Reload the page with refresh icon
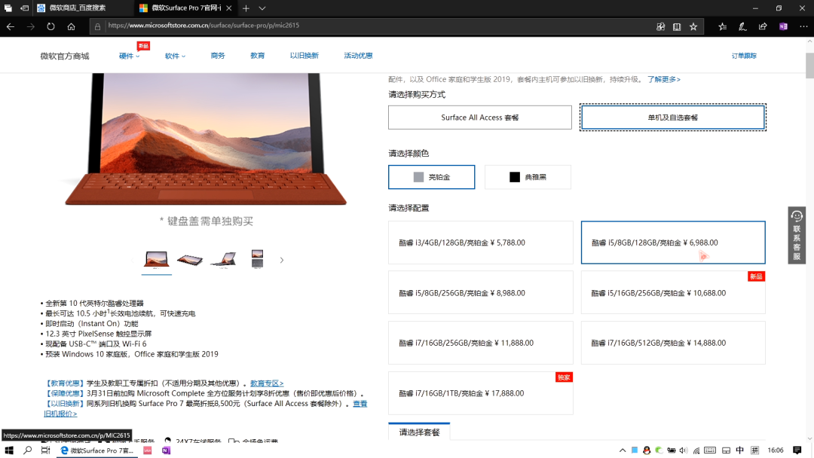The image size is (814, 458). coord(51,26)
